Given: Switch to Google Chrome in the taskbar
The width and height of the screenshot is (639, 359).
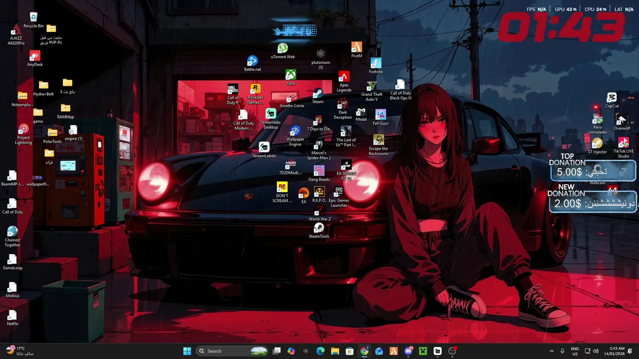Looking at the screenshot, I should (x=364, y=351).
